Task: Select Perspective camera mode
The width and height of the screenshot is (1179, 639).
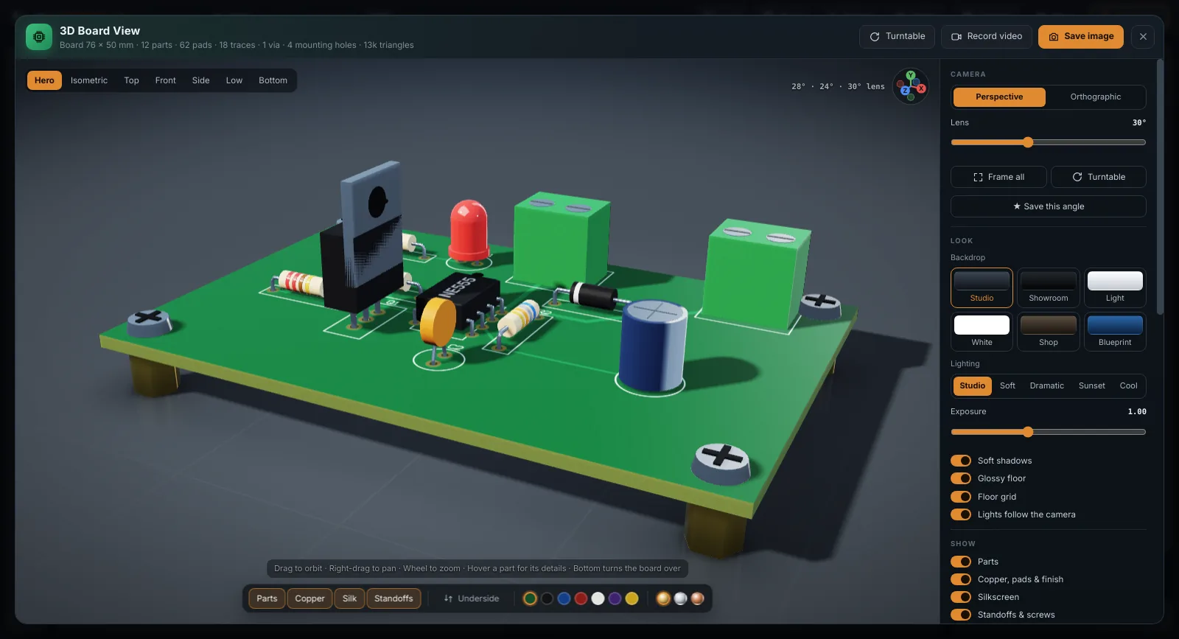Action: [x=999, y=97]
